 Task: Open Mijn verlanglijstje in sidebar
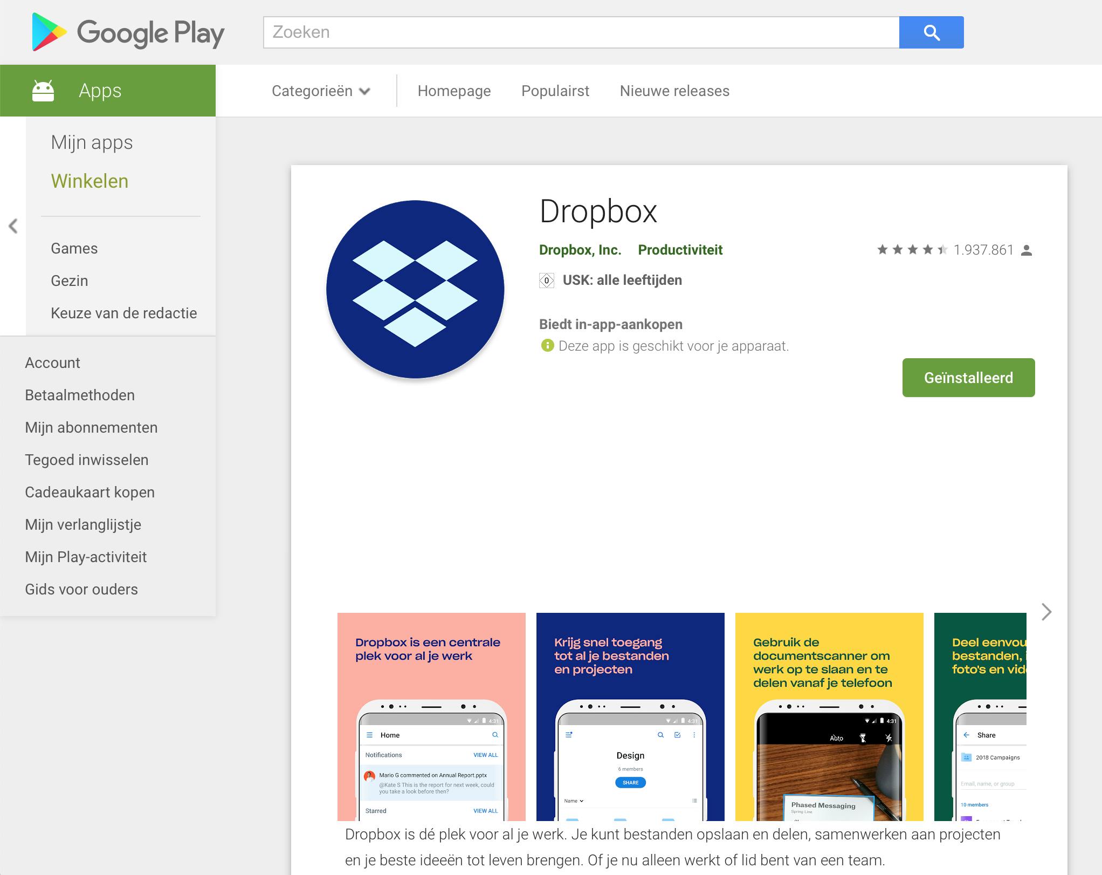pyautogui.click(x=83, y=524)
